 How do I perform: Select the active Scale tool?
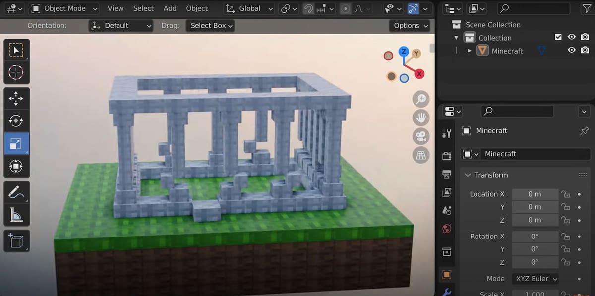[x=16, y=144]
